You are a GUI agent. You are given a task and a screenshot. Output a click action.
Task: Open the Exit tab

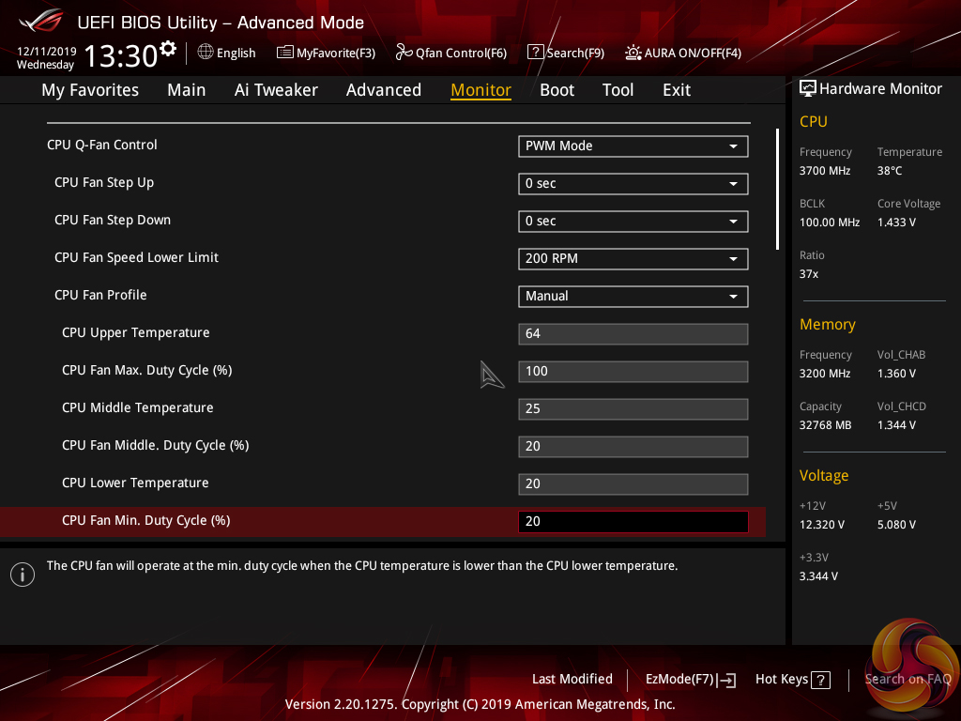tap(677, 90)
